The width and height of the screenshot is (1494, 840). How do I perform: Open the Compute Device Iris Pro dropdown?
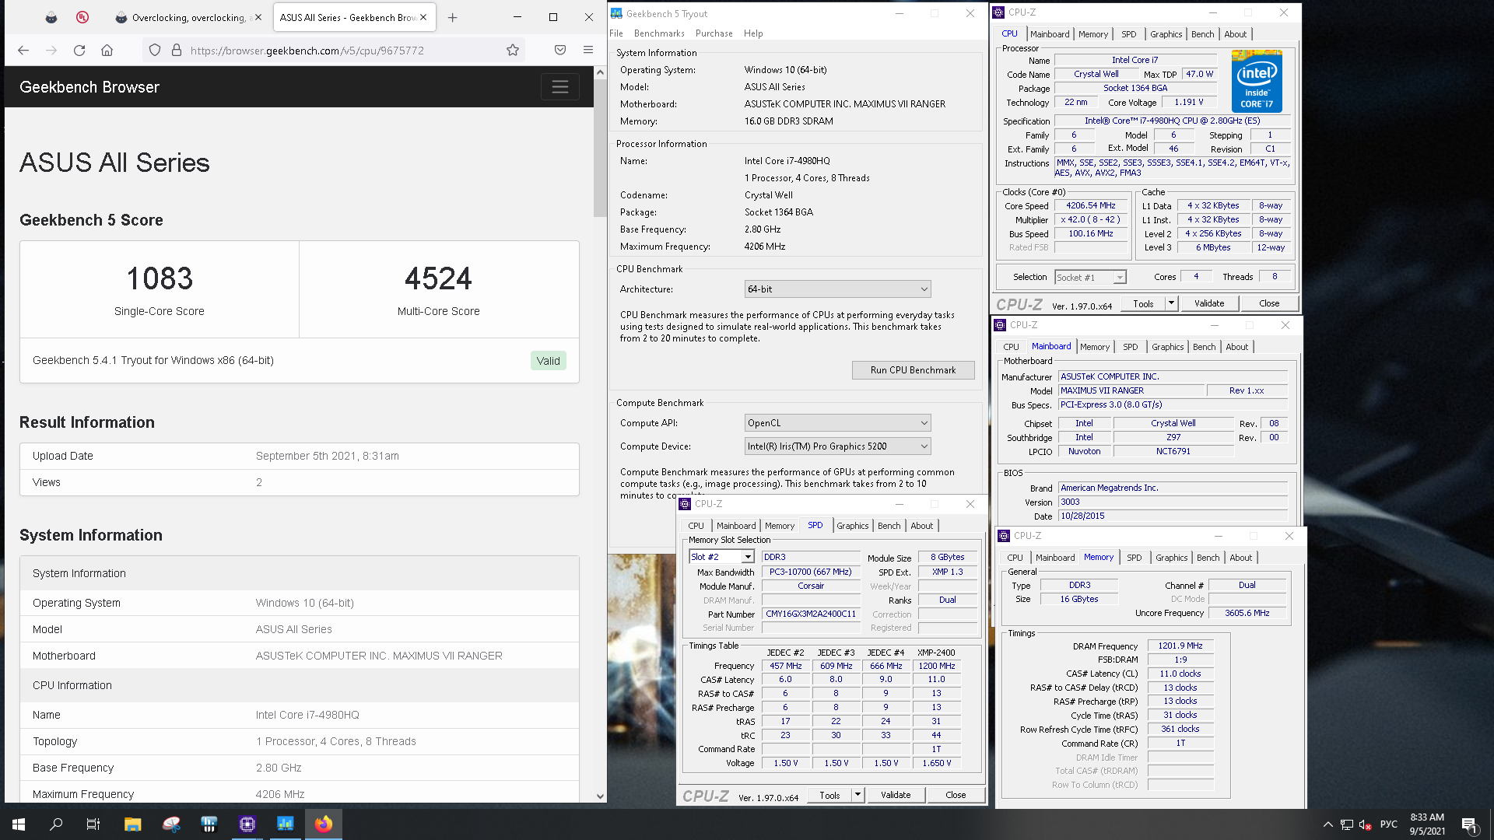point(837,446)
